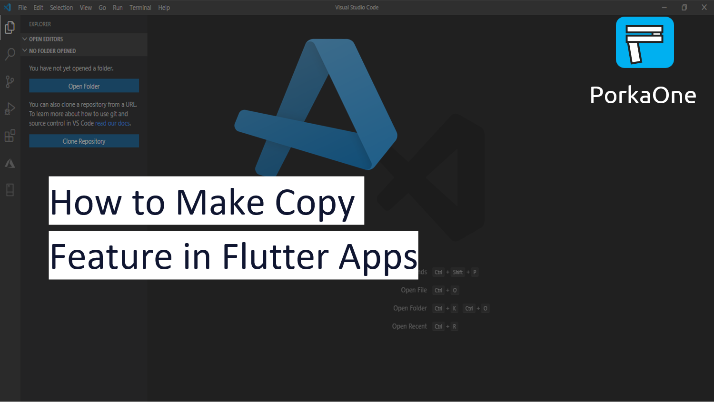
Task: Open the Extensions view icon
Action: point(10,136)
